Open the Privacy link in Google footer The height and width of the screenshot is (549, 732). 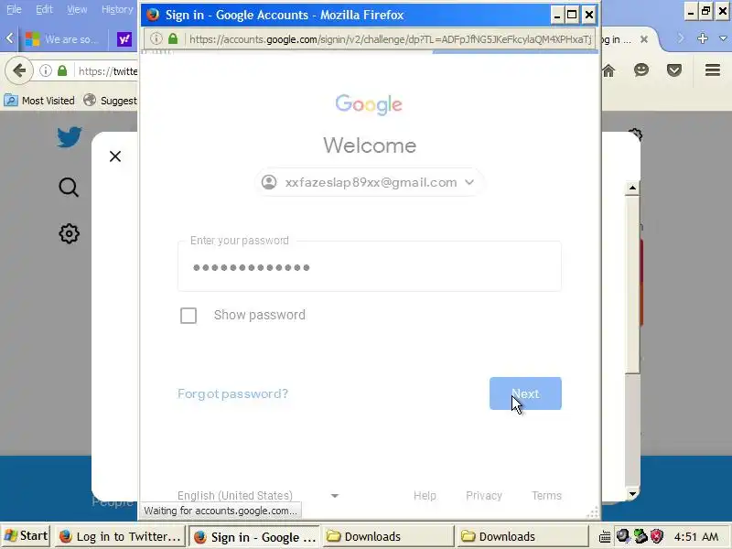pyautogui.click(x=484, y=495)
